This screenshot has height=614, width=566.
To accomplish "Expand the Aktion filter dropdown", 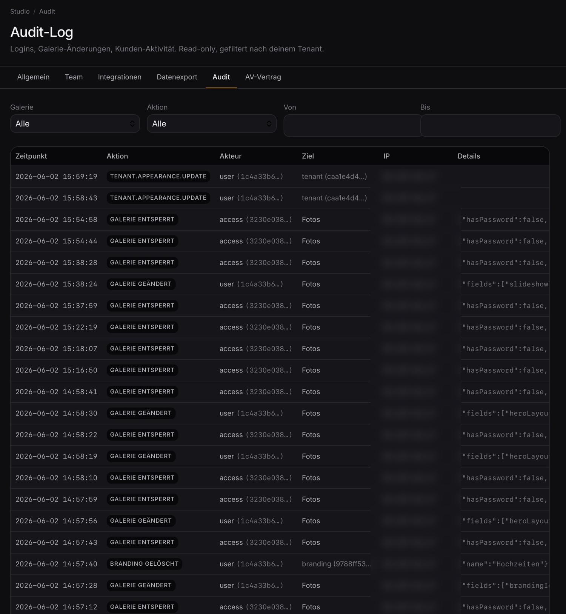I will 212,124.
